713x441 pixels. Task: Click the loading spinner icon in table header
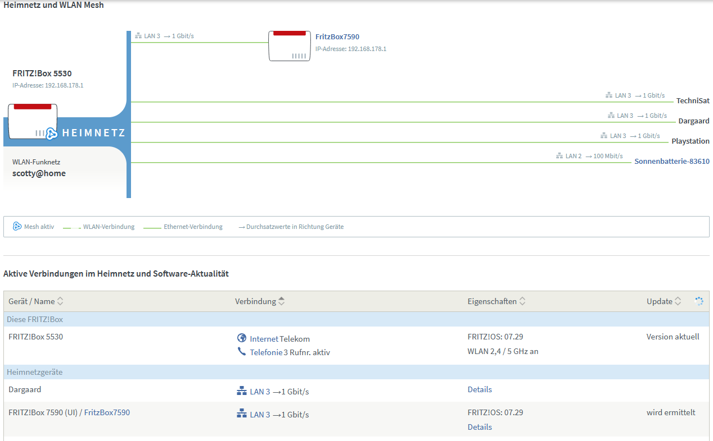point(699,301)
